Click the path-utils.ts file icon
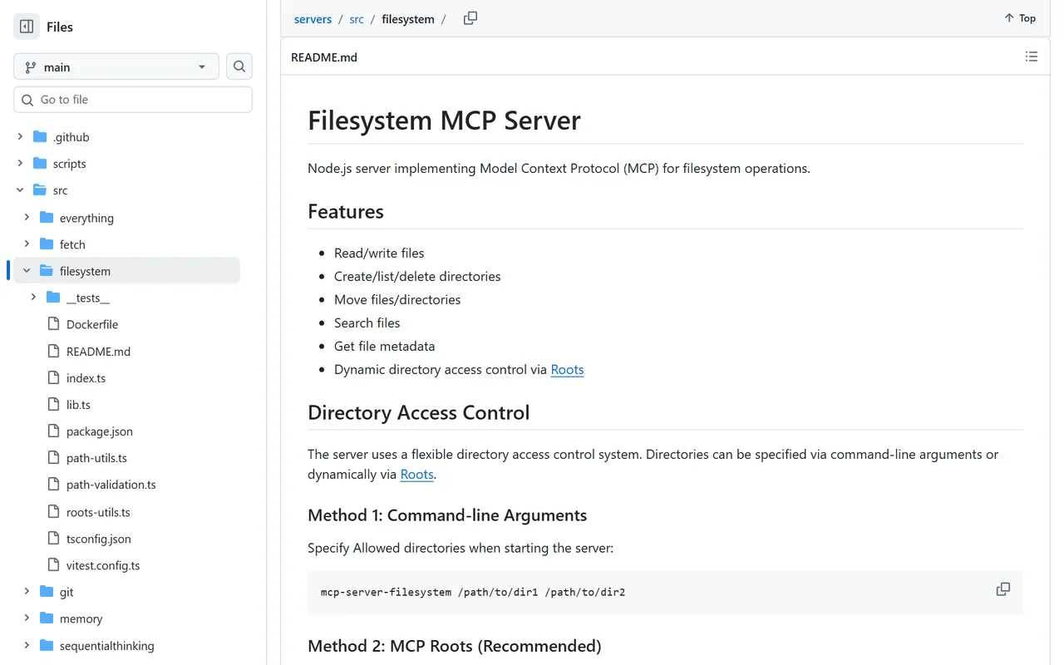This screenshot has width=1064, height=665. [x=53, y=457]
